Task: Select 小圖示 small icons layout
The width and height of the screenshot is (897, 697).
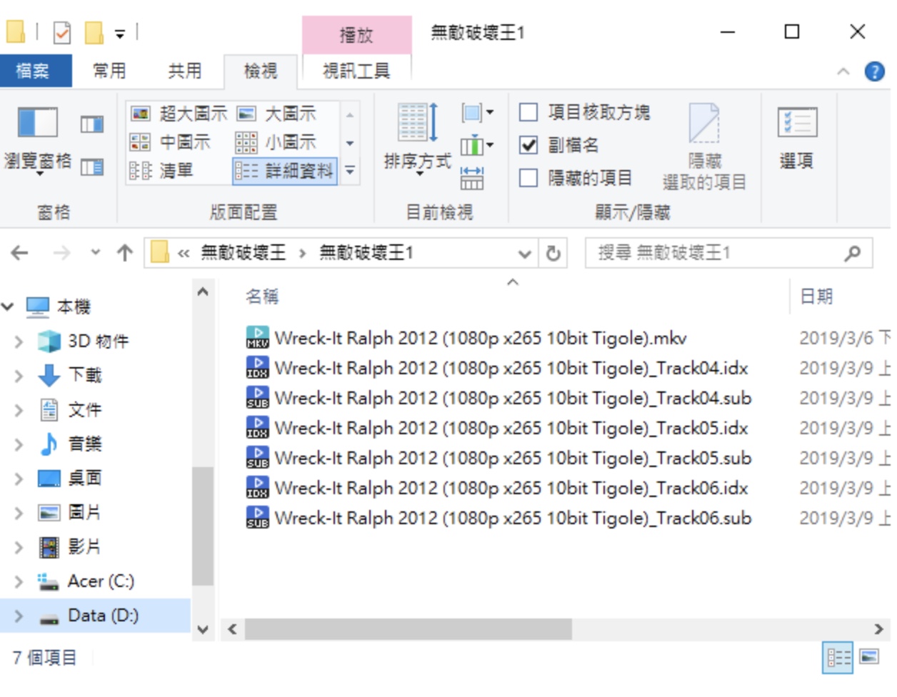Action: (277, 142)
